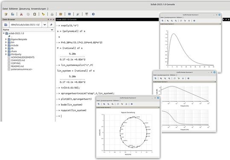The height and width of the screenshot is (160, 230).
Task: Expand the lib folder
Action: click(x=6, y=48)
